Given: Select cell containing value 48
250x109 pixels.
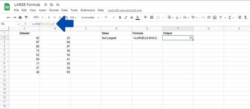Looking at the screenshot, I should pyautogui.click(x=24, y=72).
